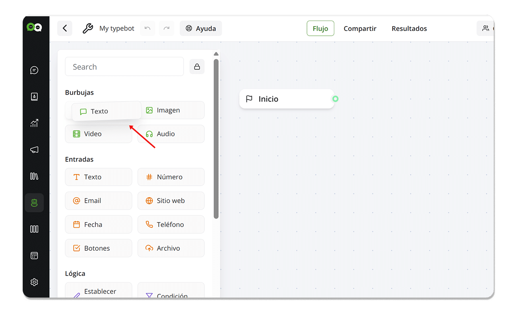
Task: Open the analytics chart sidebar icon
Action: click(x=34, y=123)
